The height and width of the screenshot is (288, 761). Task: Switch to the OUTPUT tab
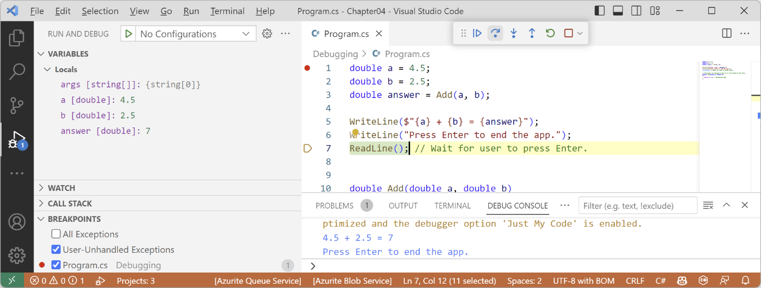pyautogui.click(x=403, y=205)
